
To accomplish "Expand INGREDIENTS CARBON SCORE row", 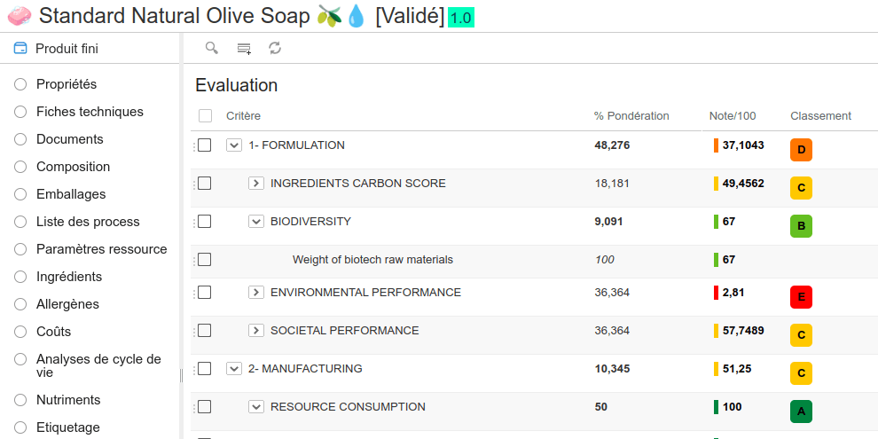I will coord(256,184).
